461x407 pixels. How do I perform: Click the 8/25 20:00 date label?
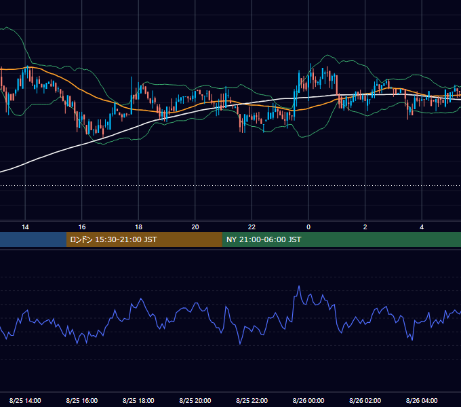click(x=195, y=400)
